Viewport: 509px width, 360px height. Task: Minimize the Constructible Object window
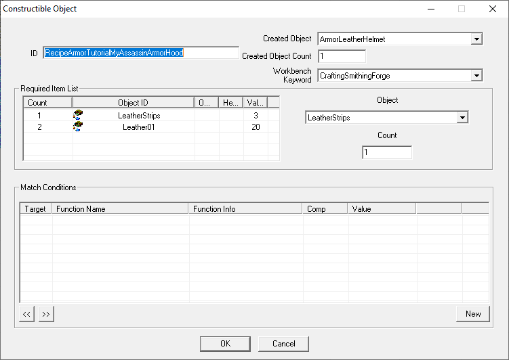click(431, 9)
